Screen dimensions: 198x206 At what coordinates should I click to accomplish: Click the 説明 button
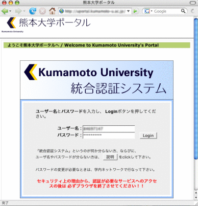[x=110, y=157]
